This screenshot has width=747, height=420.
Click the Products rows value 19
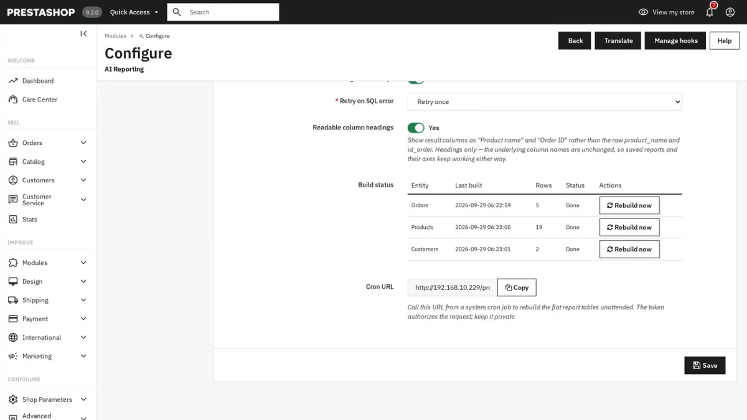point(539,227)
